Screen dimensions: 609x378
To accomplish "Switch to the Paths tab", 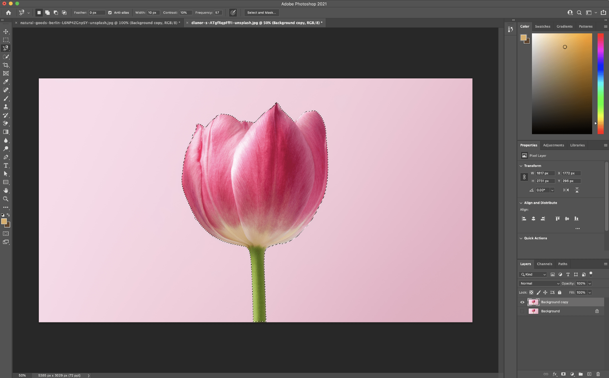I will tap(562, 264).
